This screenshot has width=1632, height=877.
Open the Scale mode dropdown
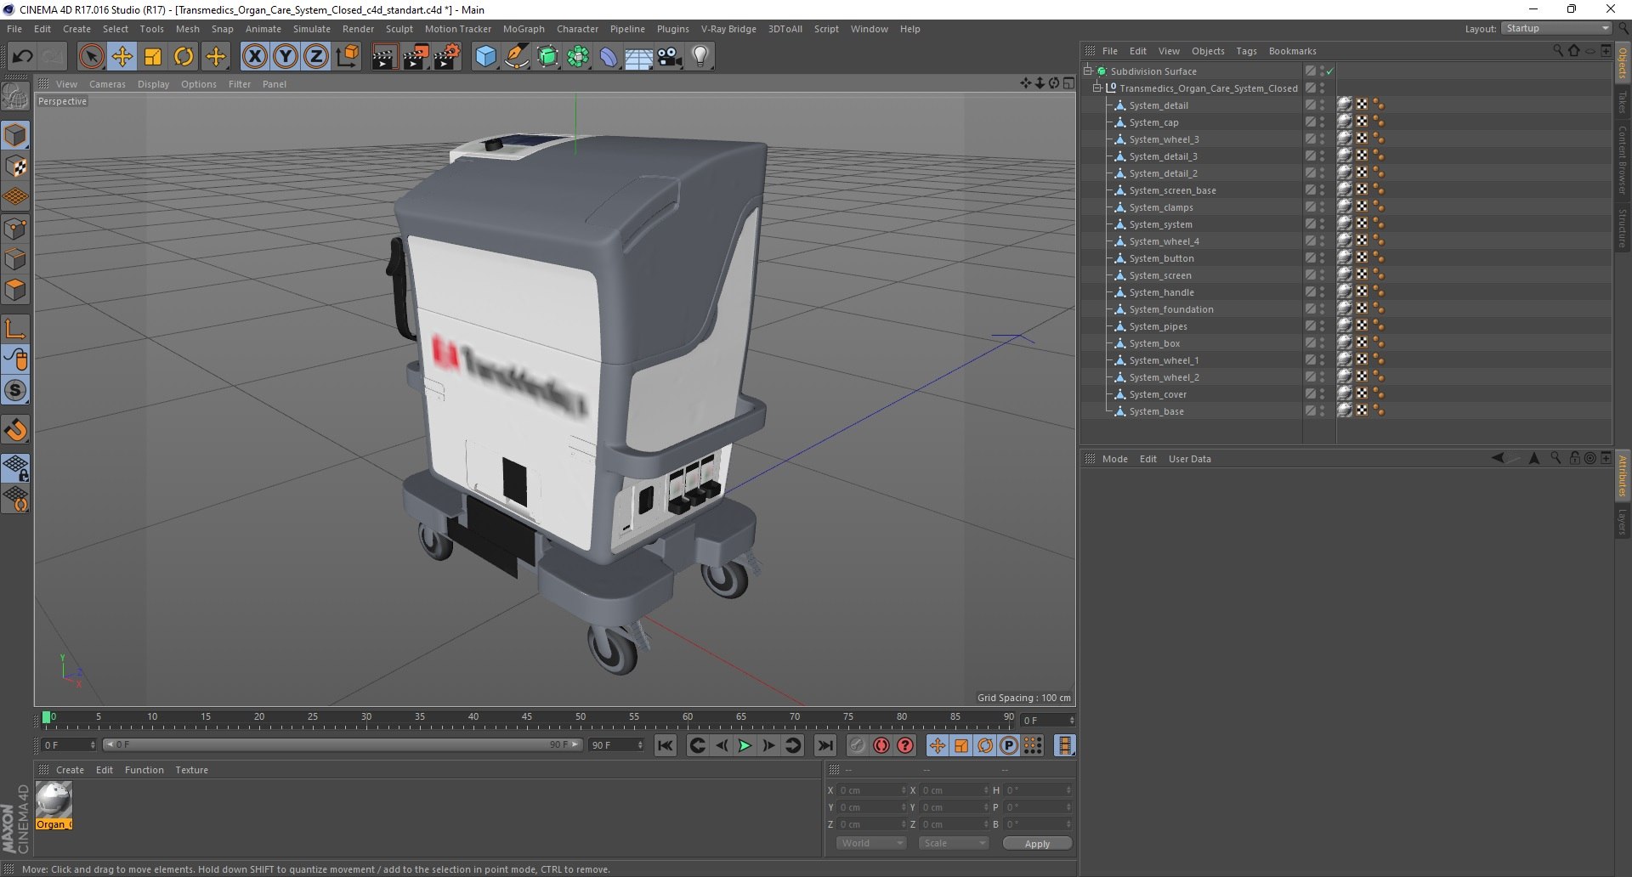tap(954, 843)
